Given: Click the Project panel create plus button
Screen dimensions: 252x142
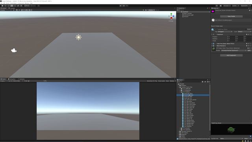Looking at the screenshot, I should (x=178, y=82).
